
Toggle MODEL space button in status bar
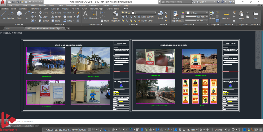pyautogui.click(x=83, y=129)
